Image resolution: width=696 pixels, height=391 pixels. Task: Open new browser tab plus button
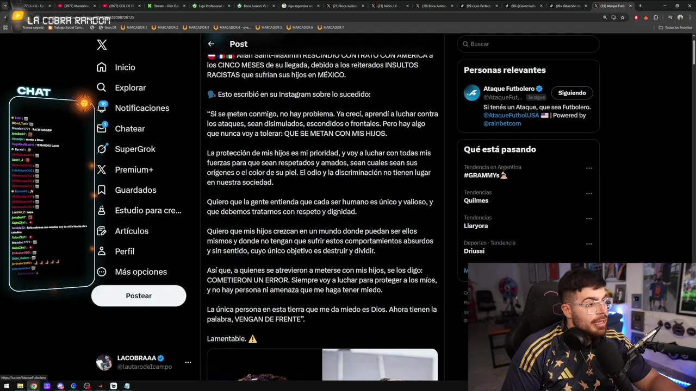pyautogui.click(x=639, y=6)
